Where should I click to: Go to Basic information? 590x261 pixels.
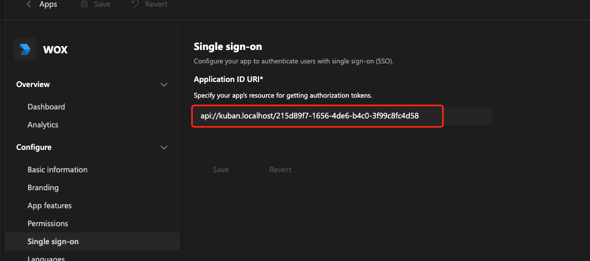(x=57, y=170)
